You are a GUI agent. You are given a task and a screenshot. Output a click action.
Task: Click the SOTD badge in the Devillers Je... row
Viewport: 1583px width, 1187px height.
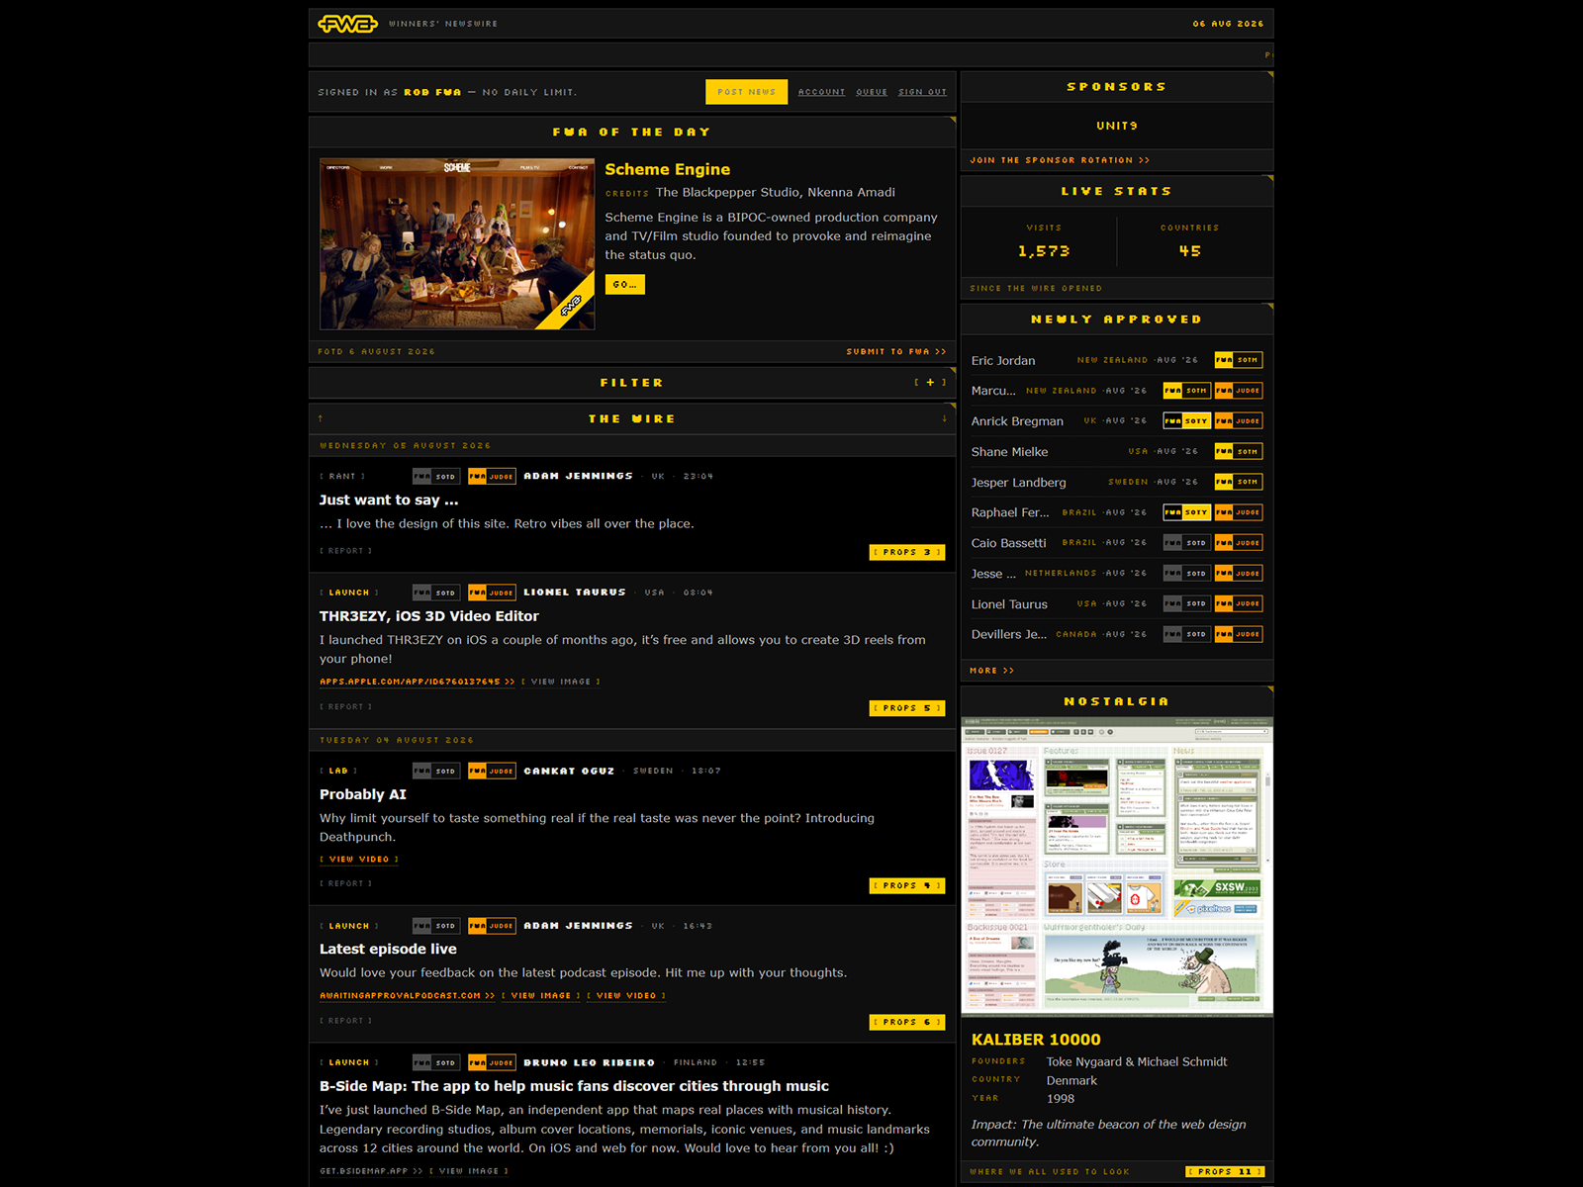pyautogui.click(x=1187, y=634)
